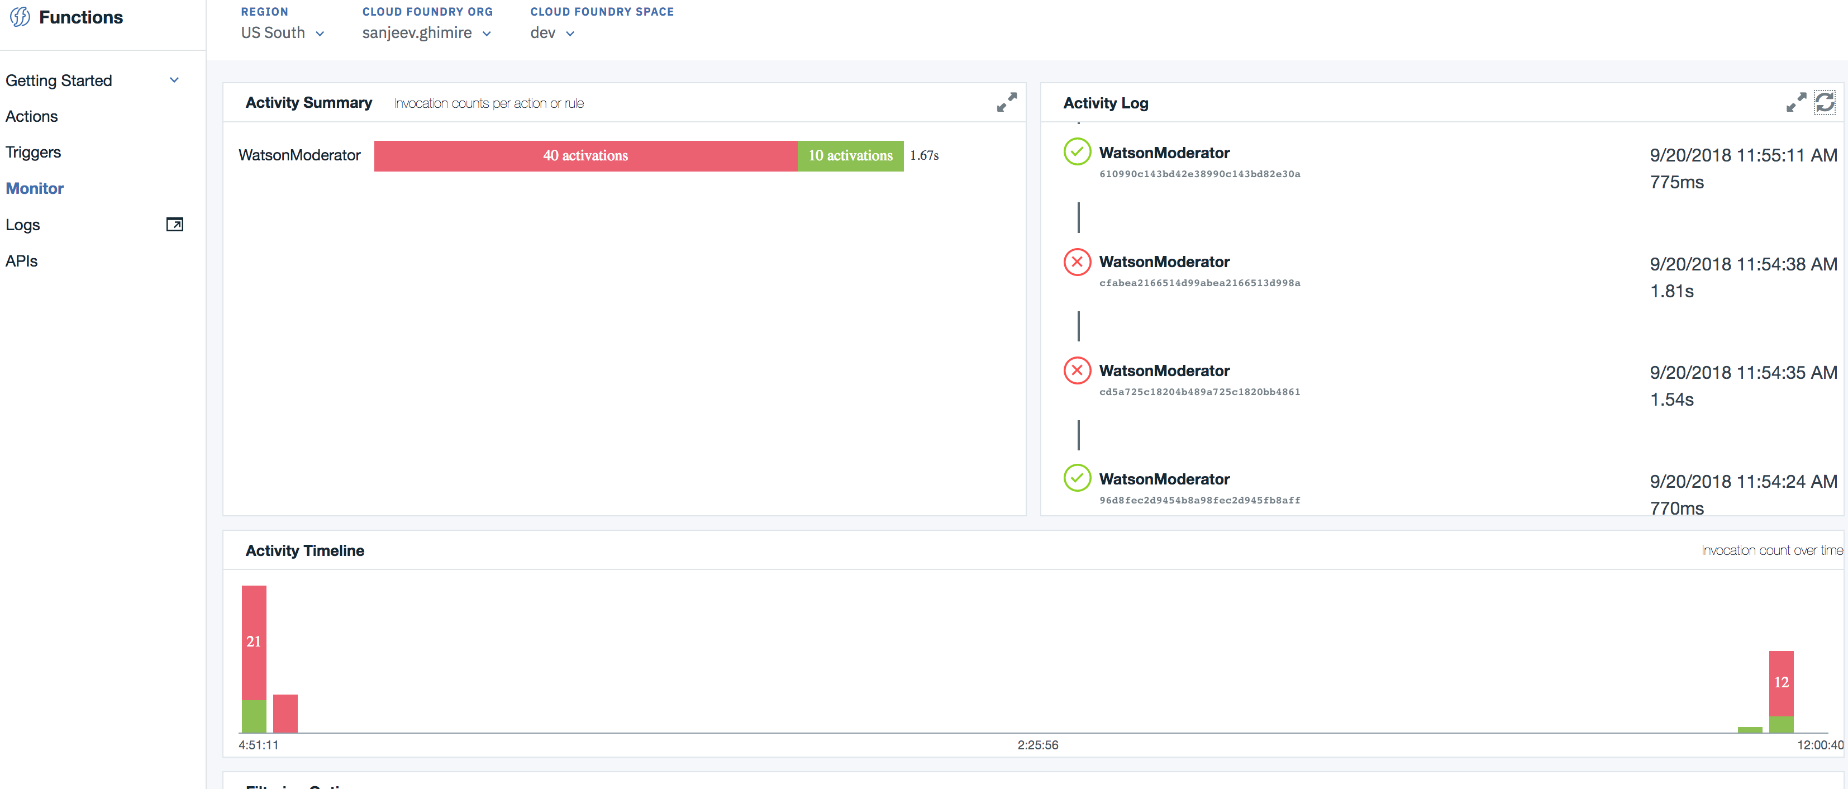Screen dimensions: 1848x789
Task: Click the Functions logo icon
Action: point(20,17)
